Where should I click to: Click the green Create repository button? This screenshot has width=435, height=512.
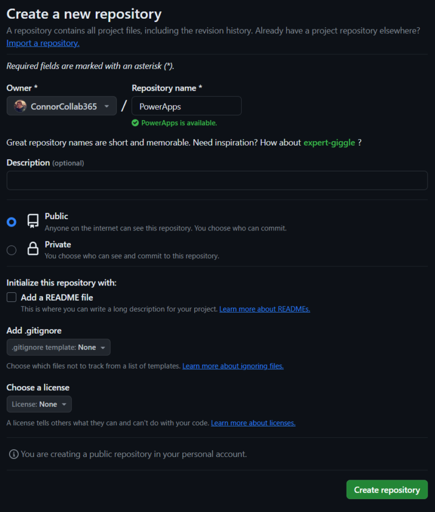point(387,489)
